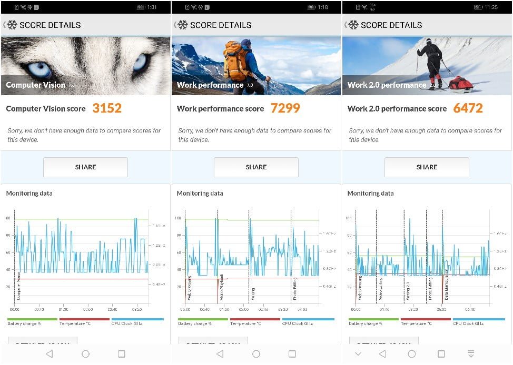Open recent apps square under the Work 2.0 panel

point(441,354)
